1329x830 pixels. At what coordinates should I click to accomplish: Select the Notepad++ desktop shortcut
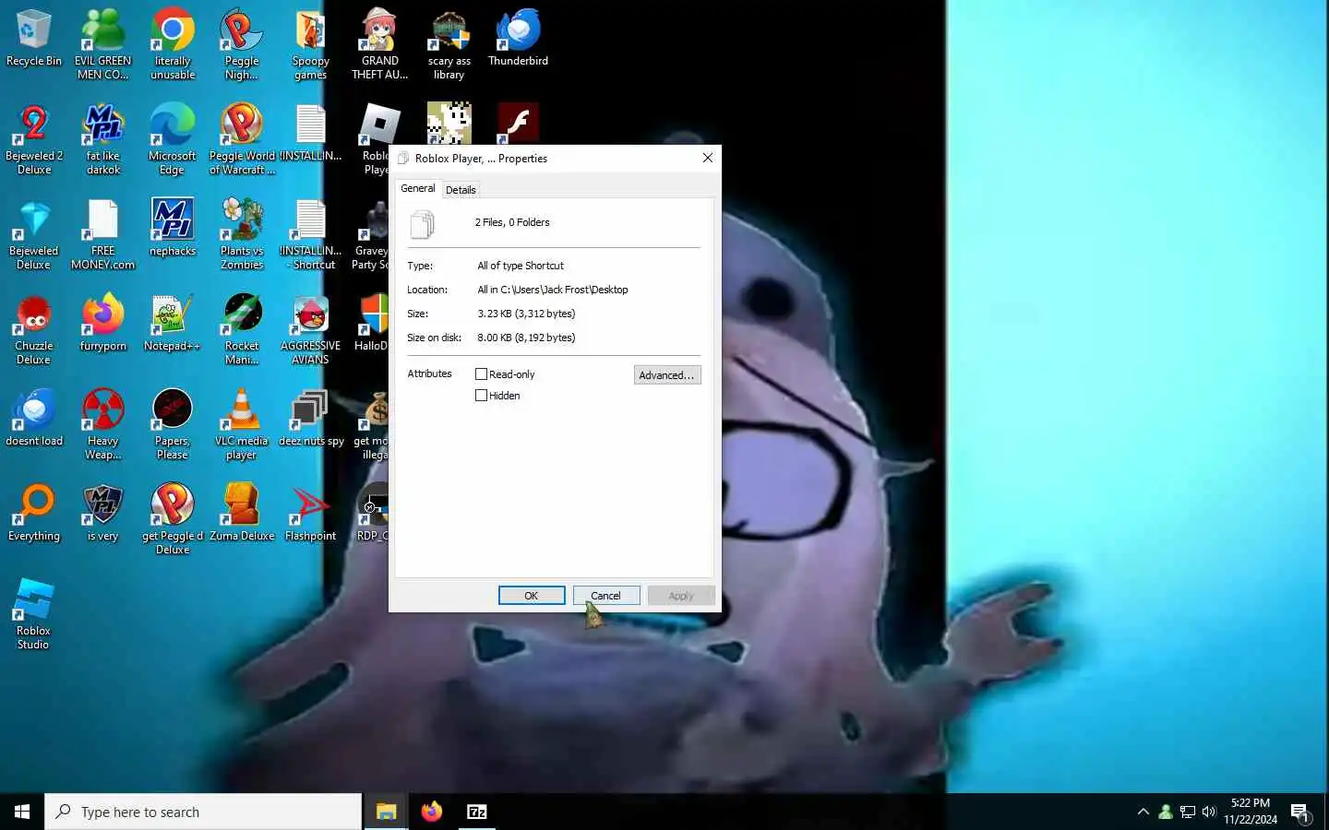tap(173, 323)
